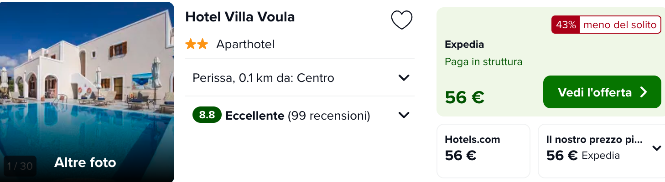Click the meno del solito label
The image size is (665, 182).
(x=620, y=25)
